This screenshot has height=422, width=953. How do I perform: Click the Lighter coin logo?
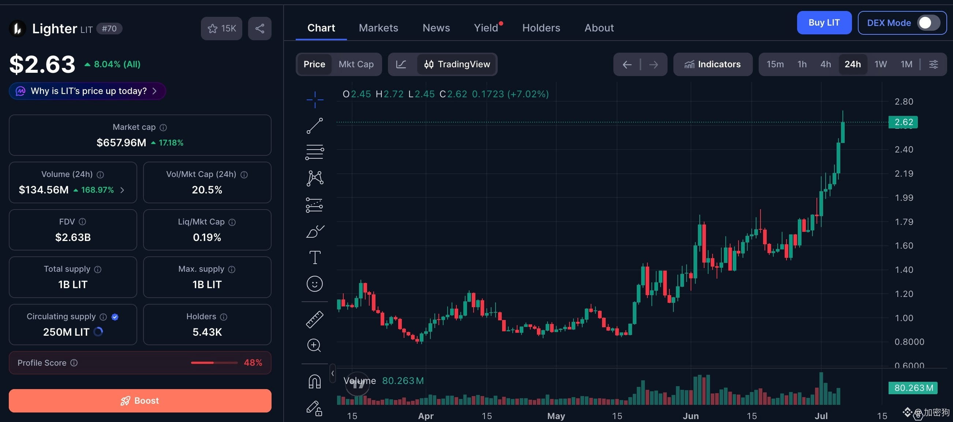(18, 29)
